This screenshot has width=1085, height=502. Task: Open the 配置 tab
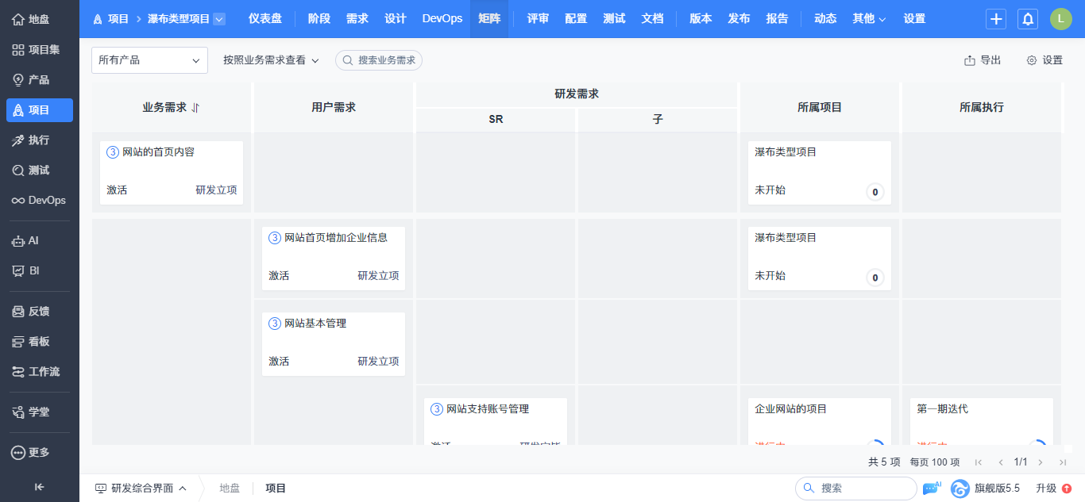pyautogui.click(x=576, y=19)
